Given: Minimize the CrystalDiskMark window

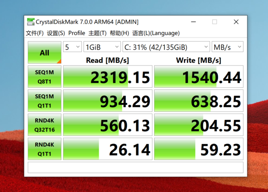Looking at the screenshot, I should click(x=193, y=22).
